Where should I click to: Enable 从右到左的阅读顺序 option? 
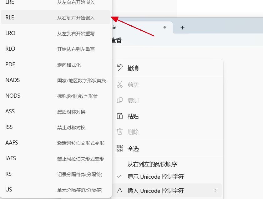click(x=152, y=164)
